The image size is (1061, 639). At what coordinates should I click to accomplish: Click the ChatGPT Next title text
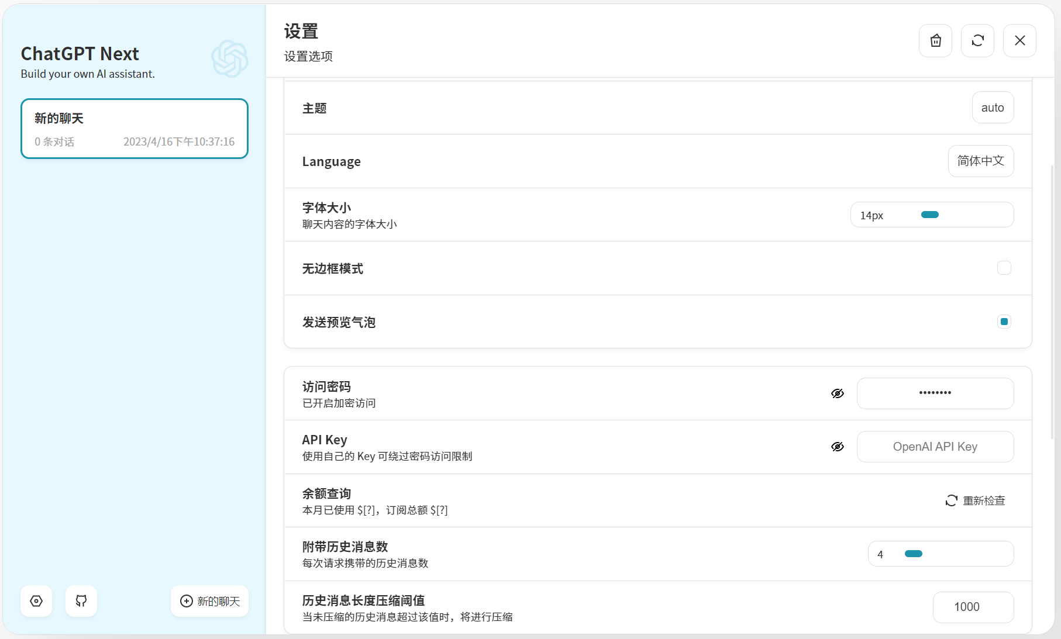click(80, 54)
